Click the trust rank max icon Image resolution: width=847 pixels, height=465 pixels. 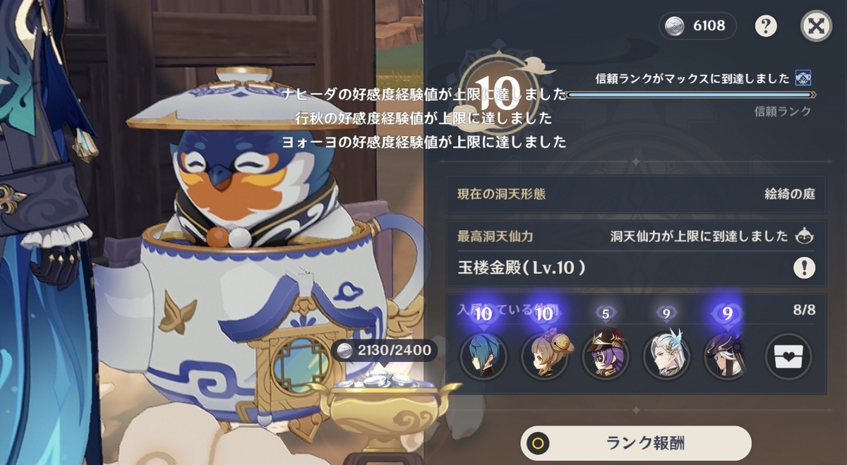point(802,78)
